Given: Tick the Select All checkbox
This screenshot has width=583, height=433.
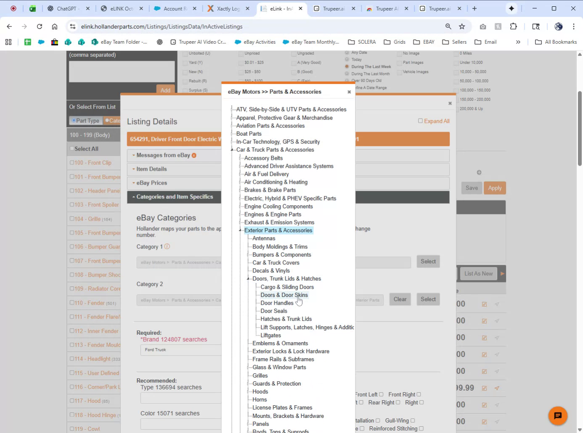Looking at the screenshot, I should click(72, 148).
